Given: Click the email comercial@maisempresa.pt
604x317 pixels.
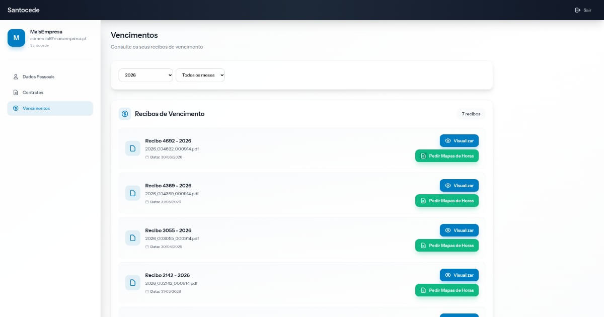Looking at the screenshot, I should click(58, 39).
